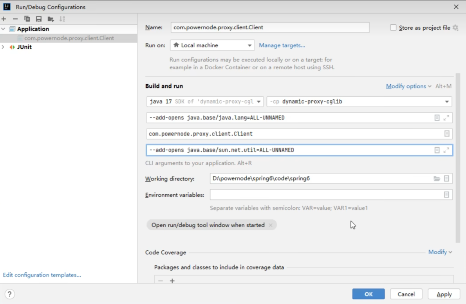The height and width of the screenshot is (304, 466).
Task: Click the Remove Configuration minus icon
Action: pyautogui.click(x=15, y=19)
